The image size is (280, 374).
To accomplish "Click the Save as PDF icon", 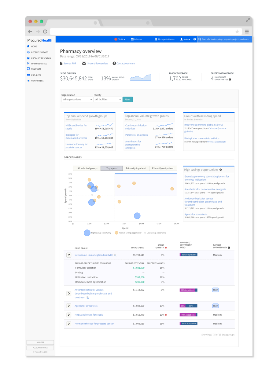I will pos(61,64).
